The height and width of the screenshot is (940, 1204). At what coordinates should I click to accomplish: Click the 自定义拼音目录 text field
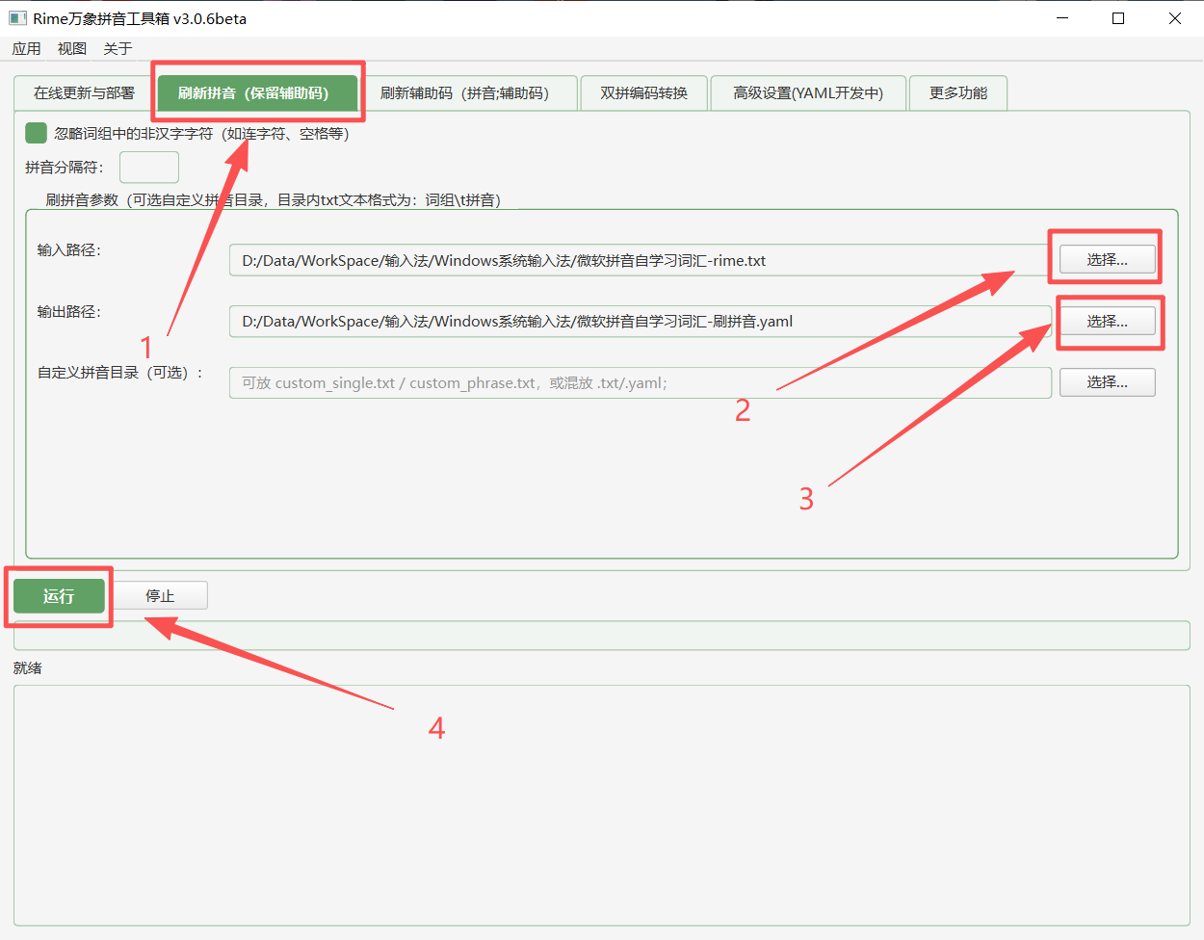pos(640,382)
